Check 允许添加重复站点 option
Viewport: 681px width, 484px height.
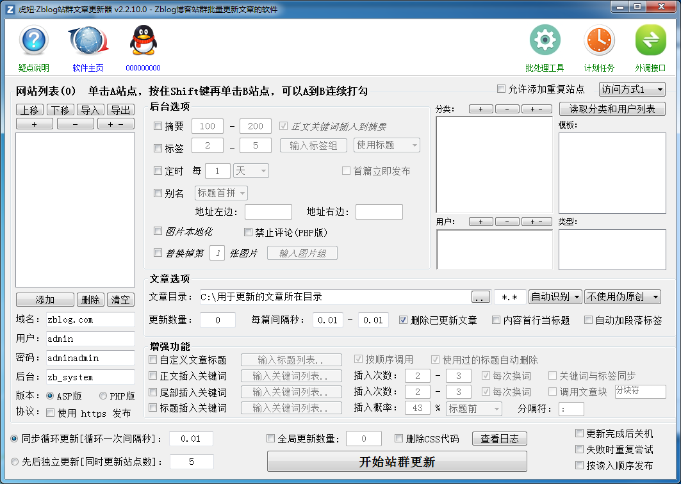[501, 88]
